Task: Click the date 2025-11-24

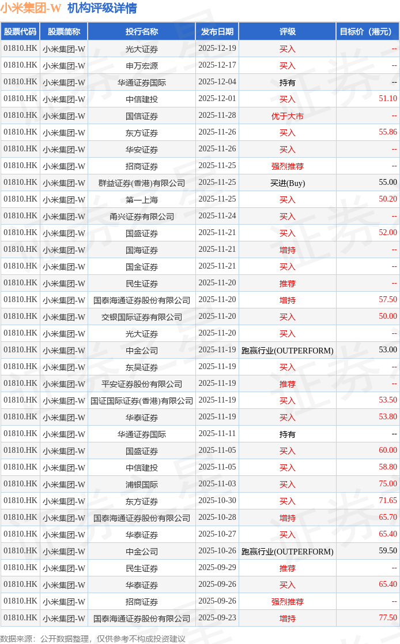Action: [x=217, y=216]
